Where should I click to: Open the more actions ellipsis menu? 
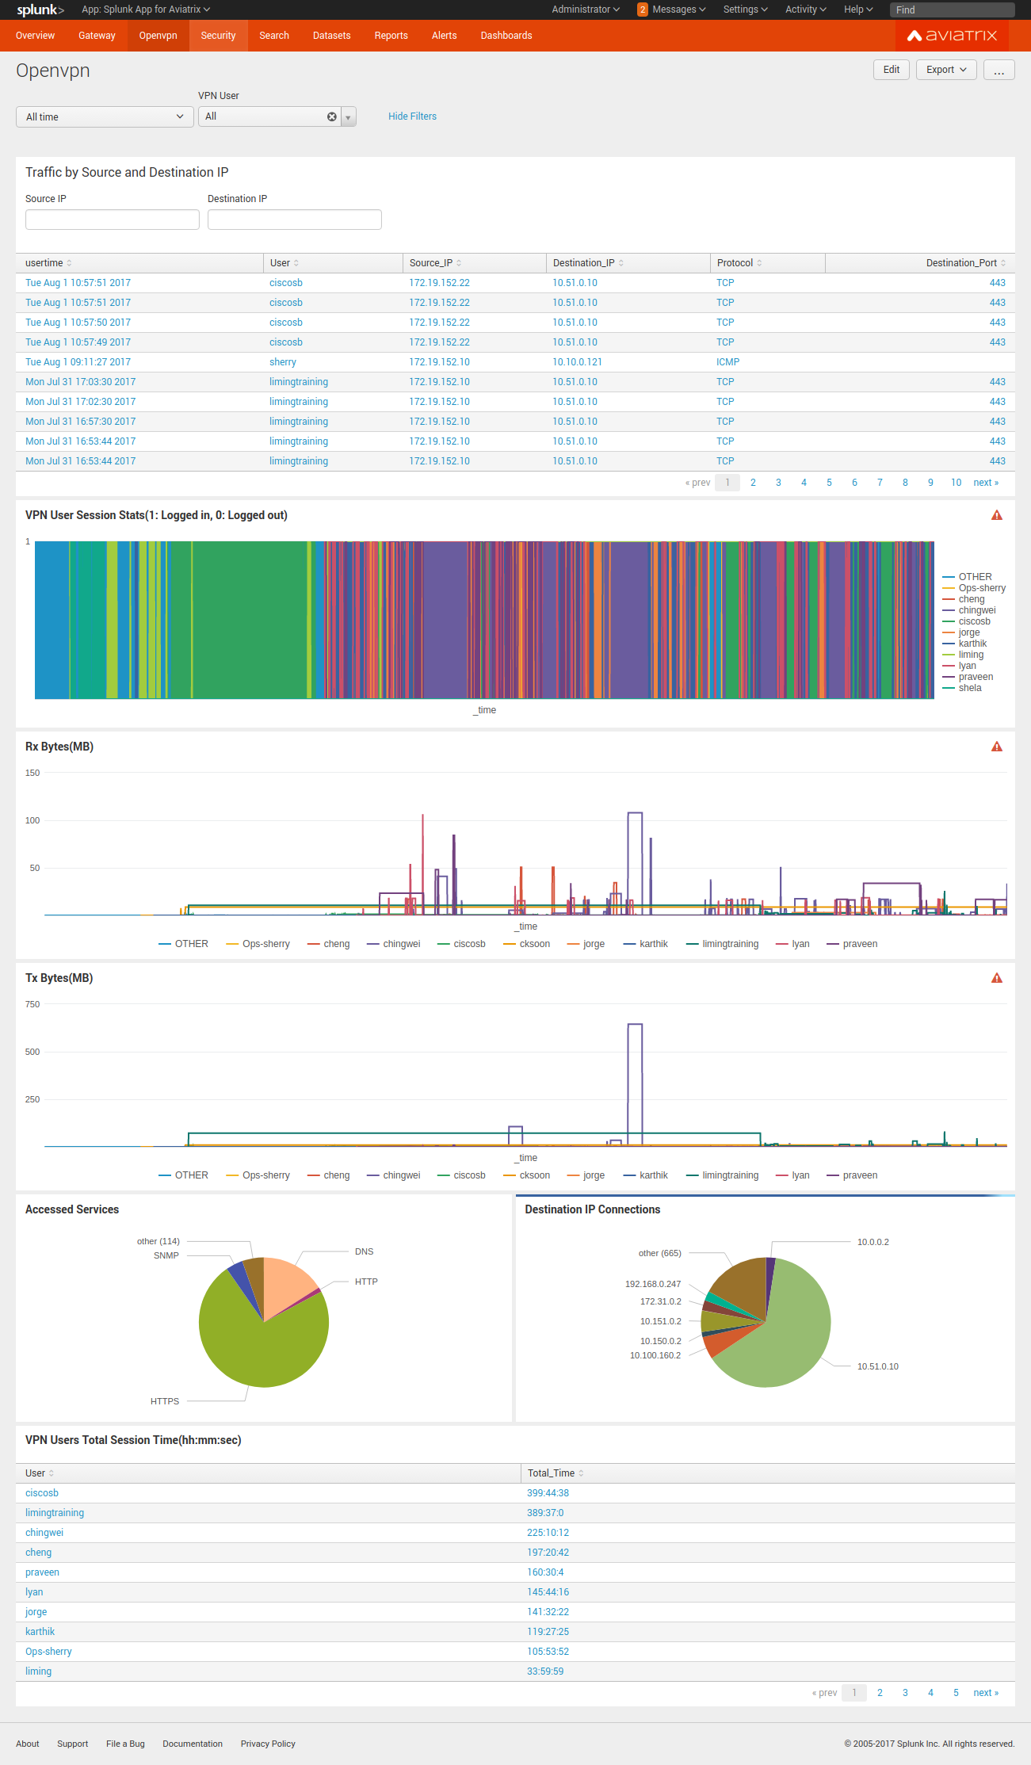tap(999, 70)
